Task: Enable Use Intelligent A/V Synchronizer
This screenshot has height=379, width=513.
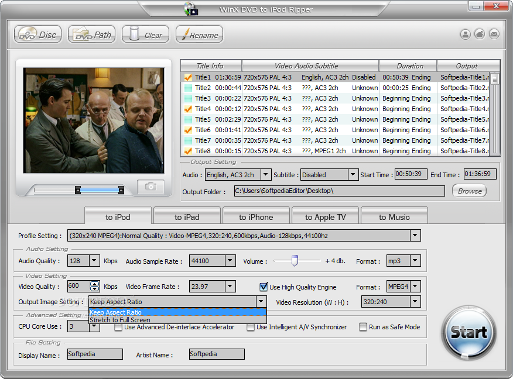Action: (251, 327)
